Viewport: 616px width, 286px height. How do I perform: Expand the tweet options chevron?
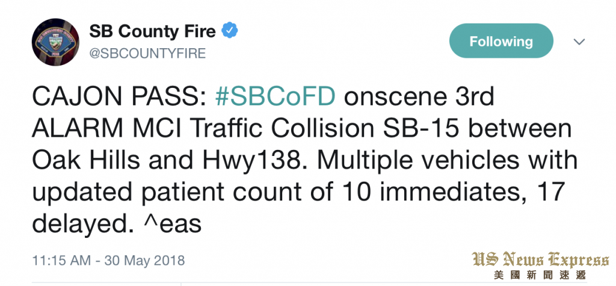[x=579, y=42]
